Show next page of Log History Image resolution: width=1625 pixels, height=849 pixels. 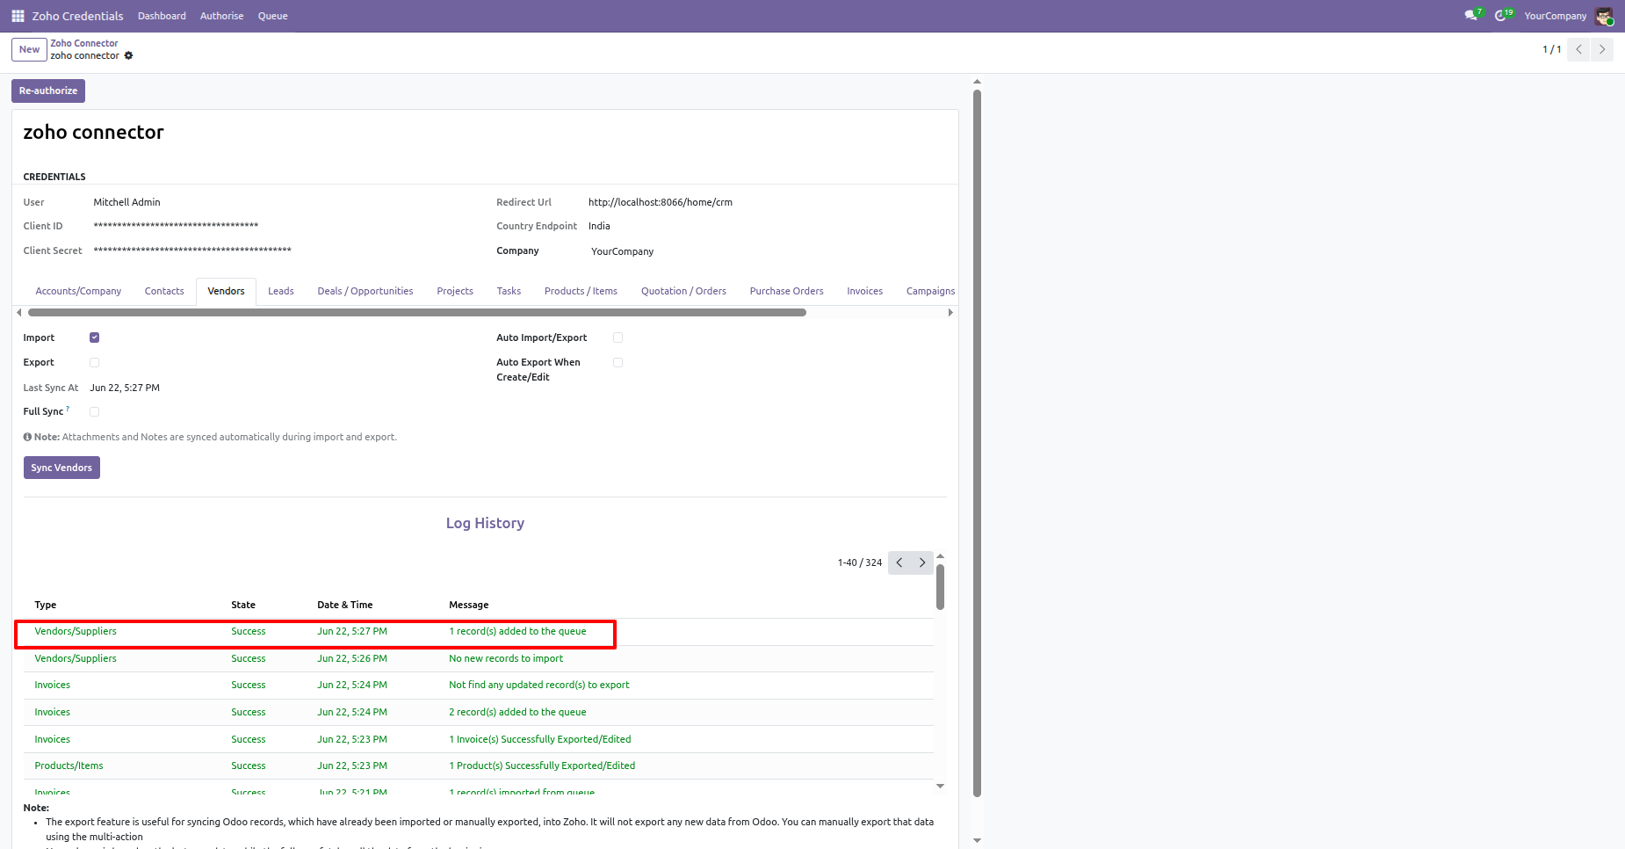(922, 562)
